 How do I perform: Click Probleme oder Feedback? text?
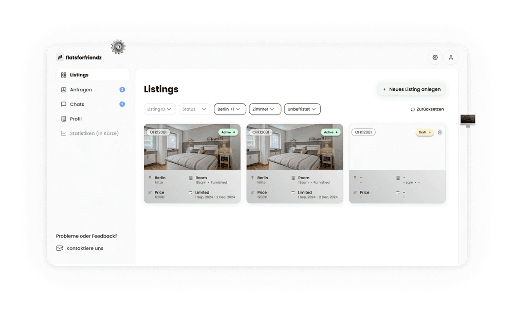[x=86, y=236]
